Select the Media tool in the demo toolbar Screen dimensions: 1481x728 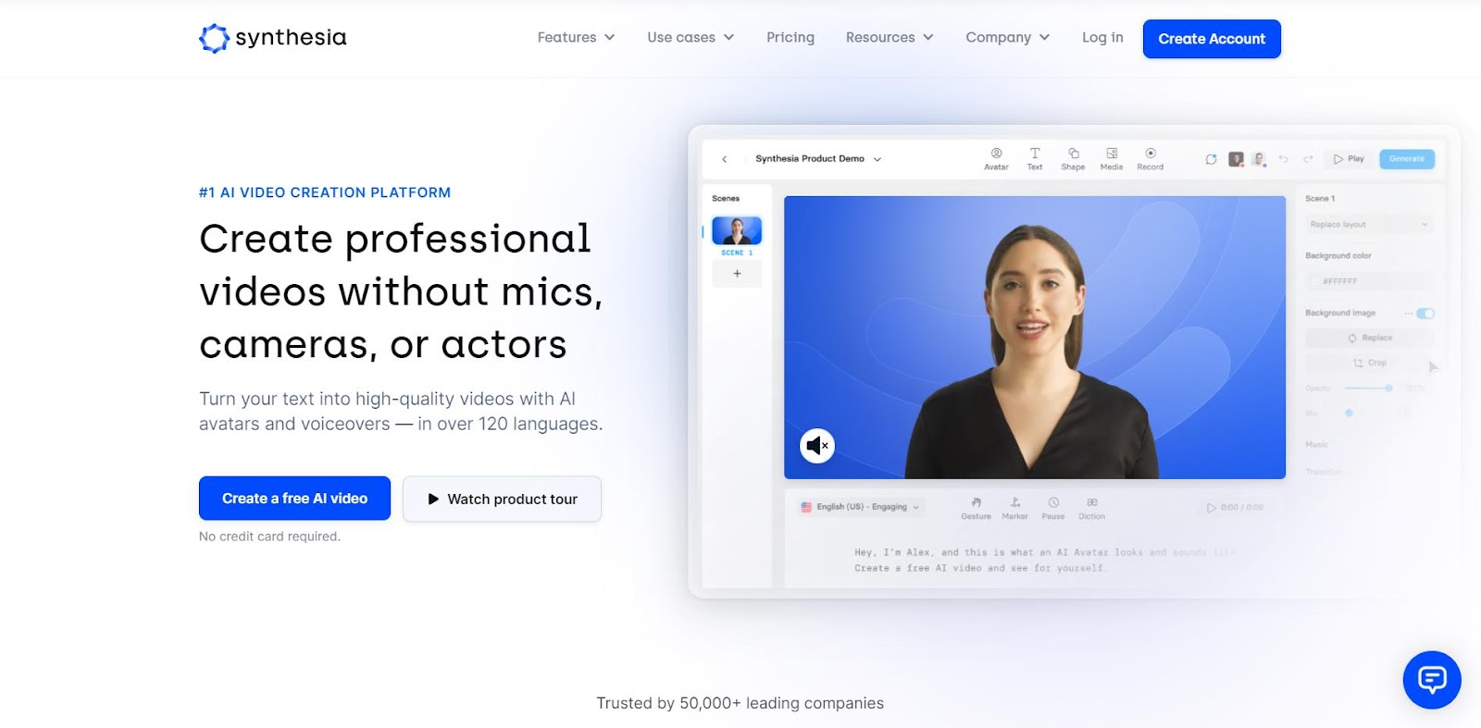point(1112,159)
